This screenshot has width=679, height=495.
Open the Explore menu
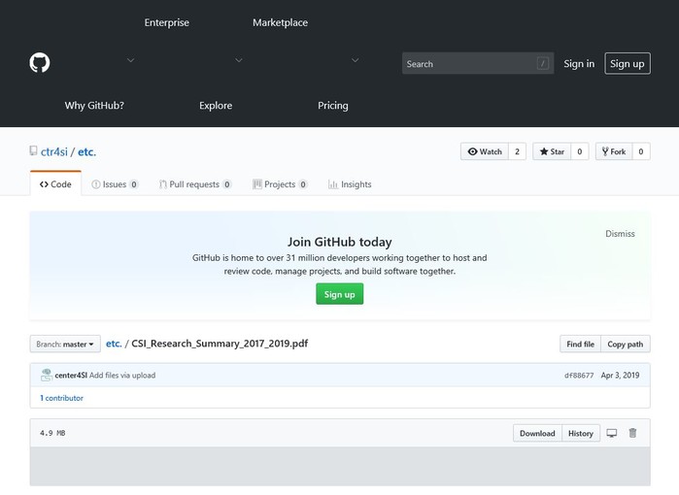click(216, 106)
